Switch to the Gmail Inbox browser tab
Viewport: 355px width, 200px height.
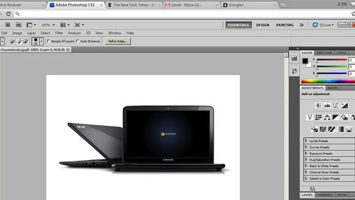[191, 5]
